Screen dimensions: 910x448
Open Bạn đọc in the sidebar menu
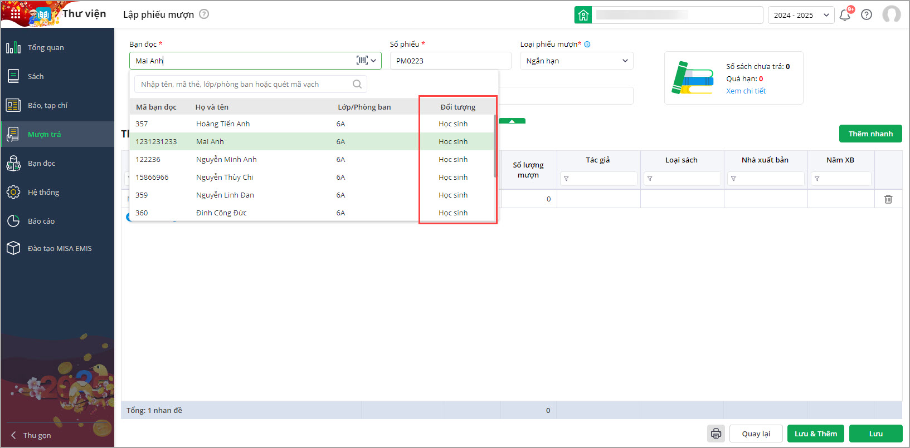tap(41, 163)
